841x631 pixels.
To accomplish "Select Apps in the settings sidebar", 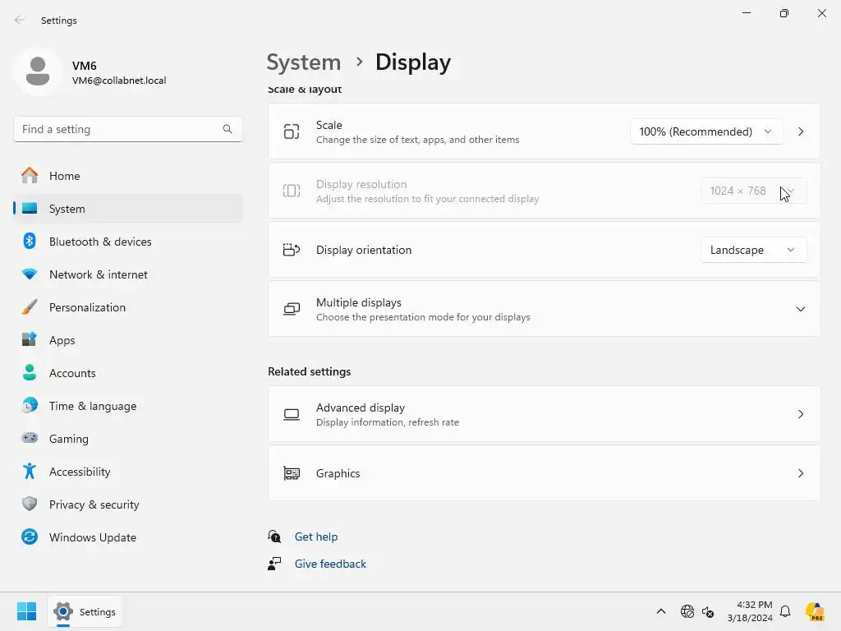I will 62,340.
